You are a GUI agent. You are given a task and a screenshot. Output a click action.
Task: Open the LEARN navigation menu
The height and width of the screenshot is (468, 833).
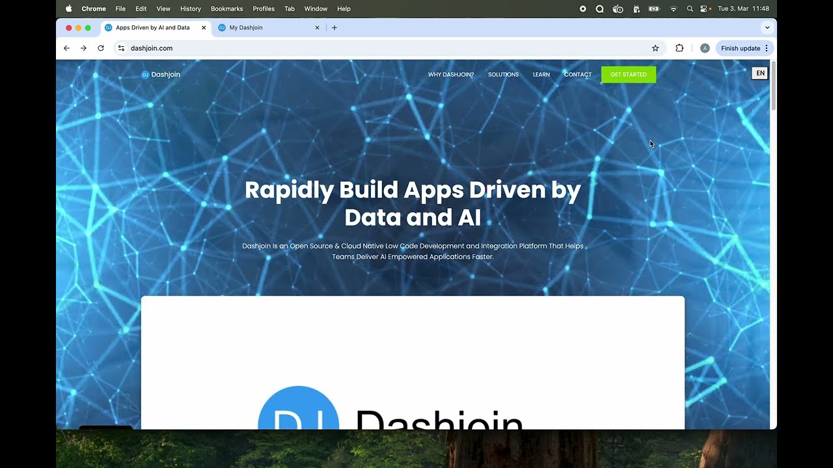[541, 75]
